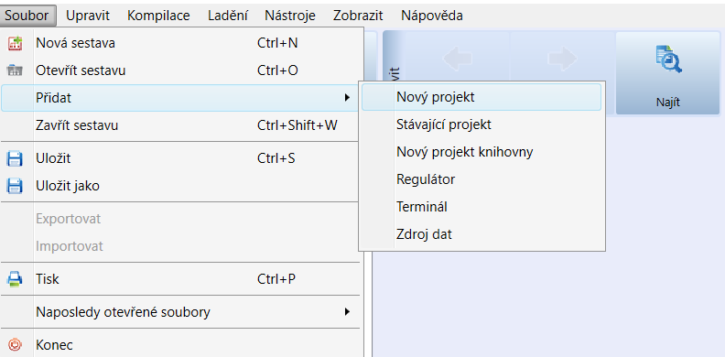
Task: Open the Ladění menu
Action: (230, 16)
